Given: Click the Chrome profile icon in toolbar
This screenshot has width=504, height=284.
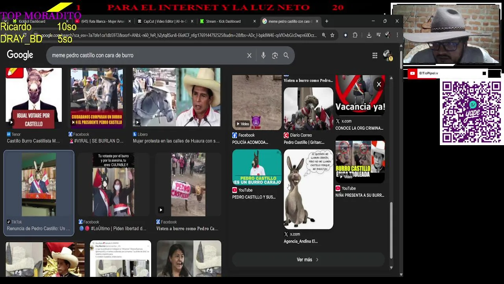Looking at the screenshot, I should pyautogui.click(x=388, y=35).
